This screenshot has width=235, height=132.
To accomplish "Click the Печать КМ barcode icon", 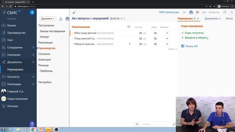I will (x=182, y=46).
